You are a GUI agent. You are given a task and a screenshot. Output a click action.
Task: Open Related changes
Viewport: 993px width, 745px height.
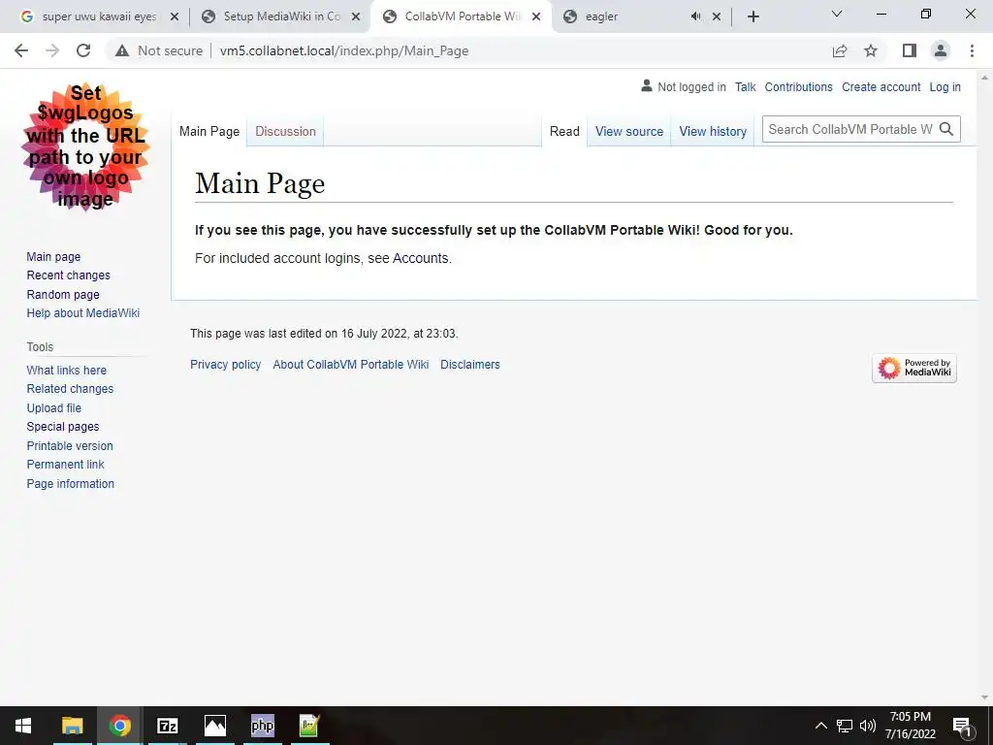click(70, 388)
